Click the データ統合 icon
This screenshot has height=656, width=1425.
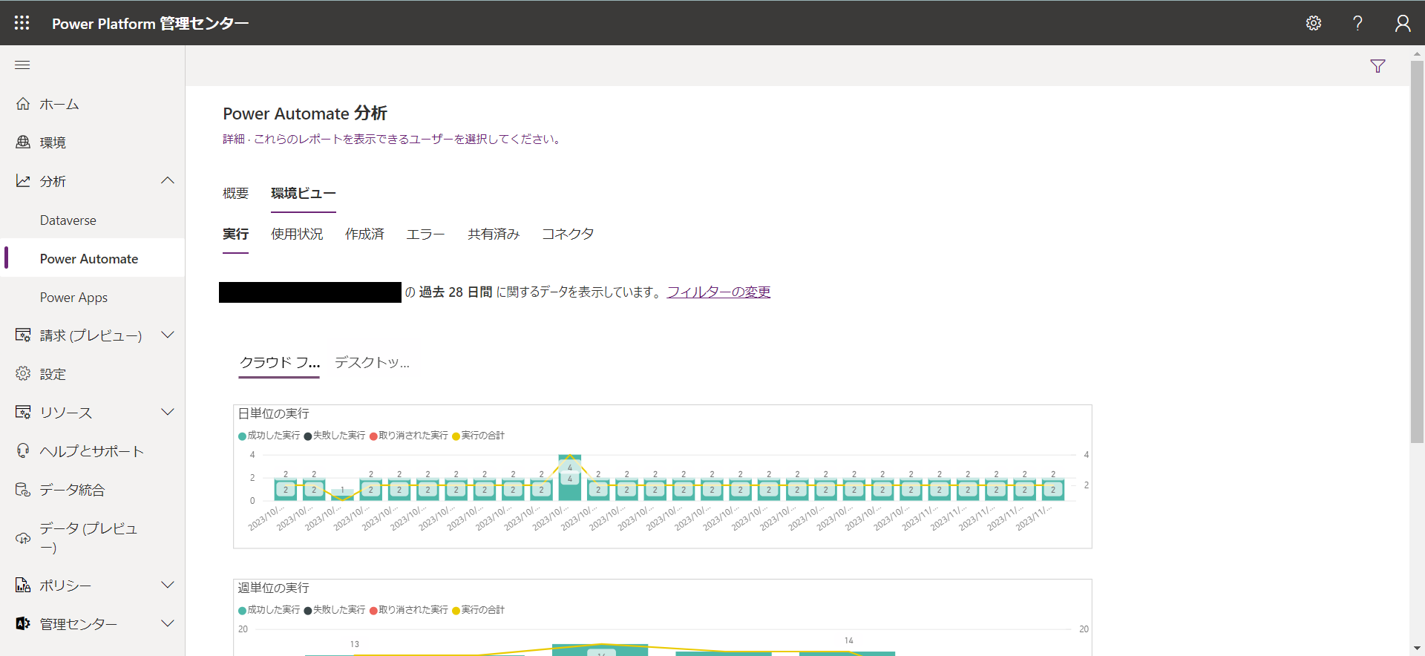point(23,489)
